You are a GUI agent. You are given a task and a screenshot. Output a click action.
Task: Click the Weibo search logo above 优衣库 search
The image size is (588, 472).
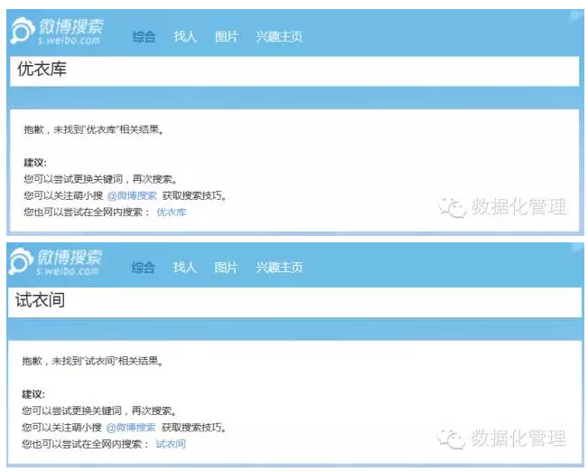coord(57,31)
